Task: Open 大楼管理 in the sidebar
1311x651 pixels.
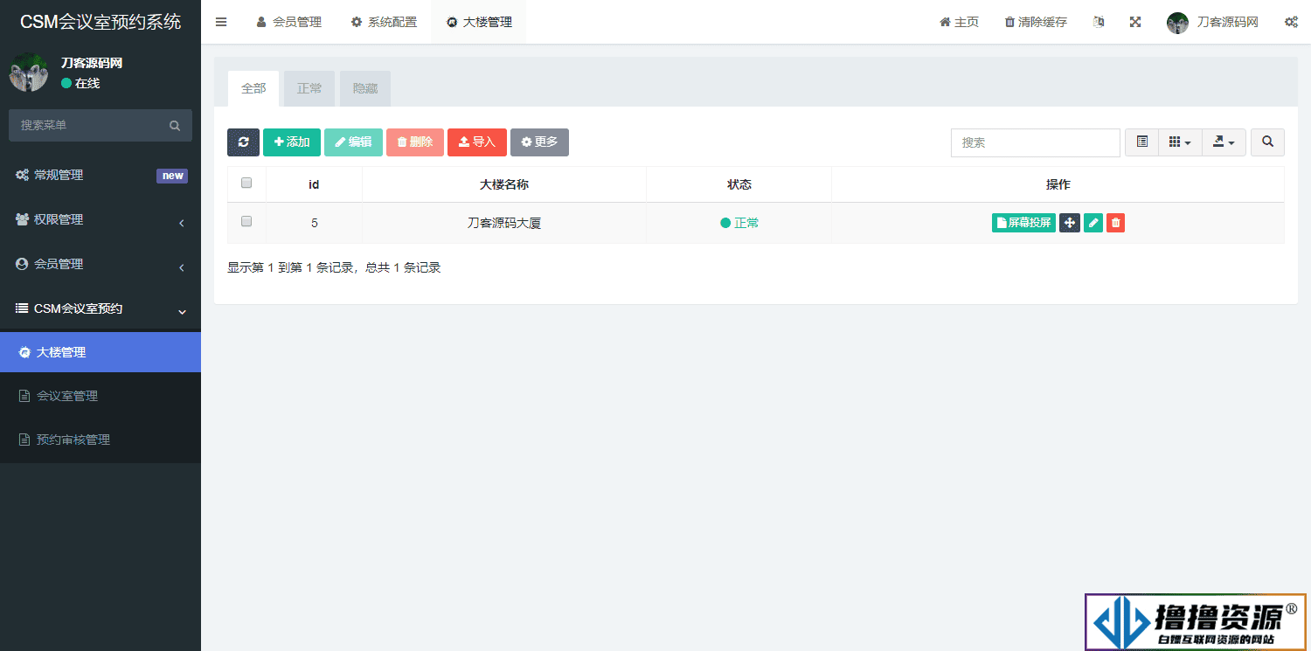Action: pos(101,352)
